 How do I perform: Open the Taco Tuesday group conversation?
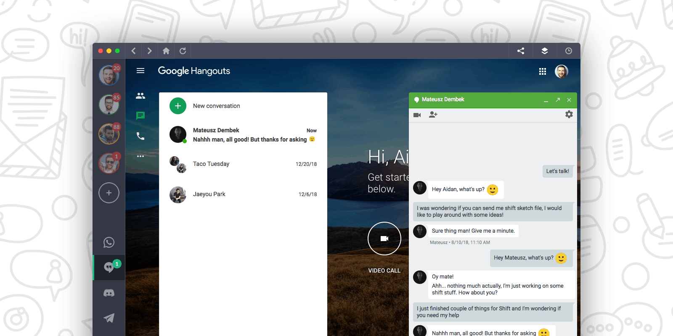(x=243, y=164)
